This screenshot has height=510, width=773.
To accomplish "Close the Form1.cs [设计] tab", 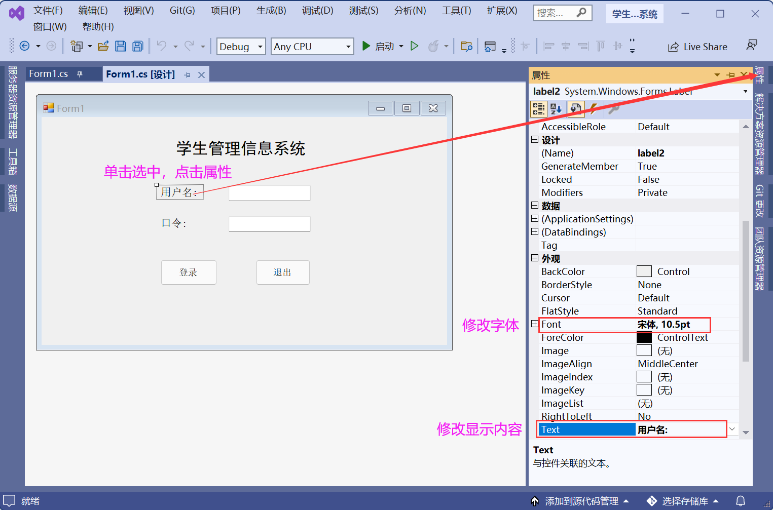I will click(201, 75).
